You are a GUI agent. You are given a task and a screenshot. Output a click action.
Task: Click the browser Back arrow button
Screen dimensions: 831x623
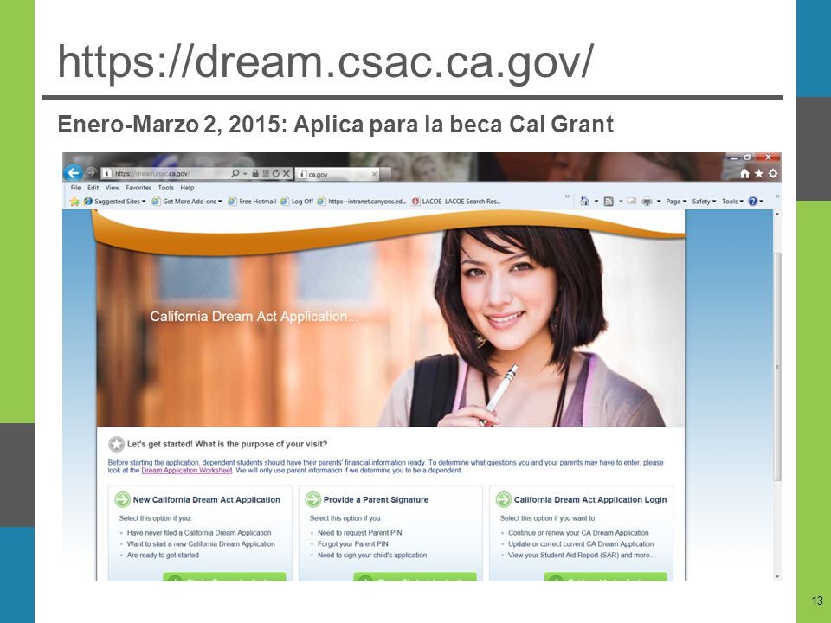coord(73,173)
